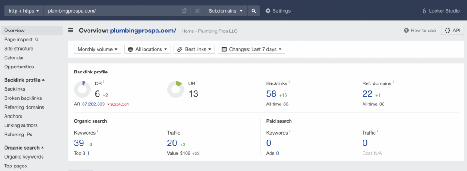The height and width of the screenshot is (171, 467).
Task: Click the API button
Action: [x=452, y=31]
